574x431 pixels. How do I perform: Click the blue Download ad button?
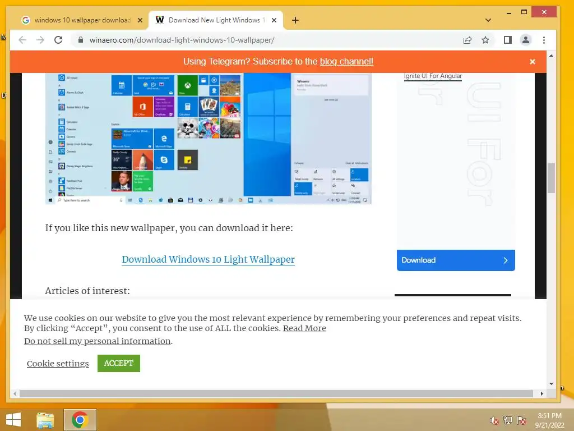point(456,260)
